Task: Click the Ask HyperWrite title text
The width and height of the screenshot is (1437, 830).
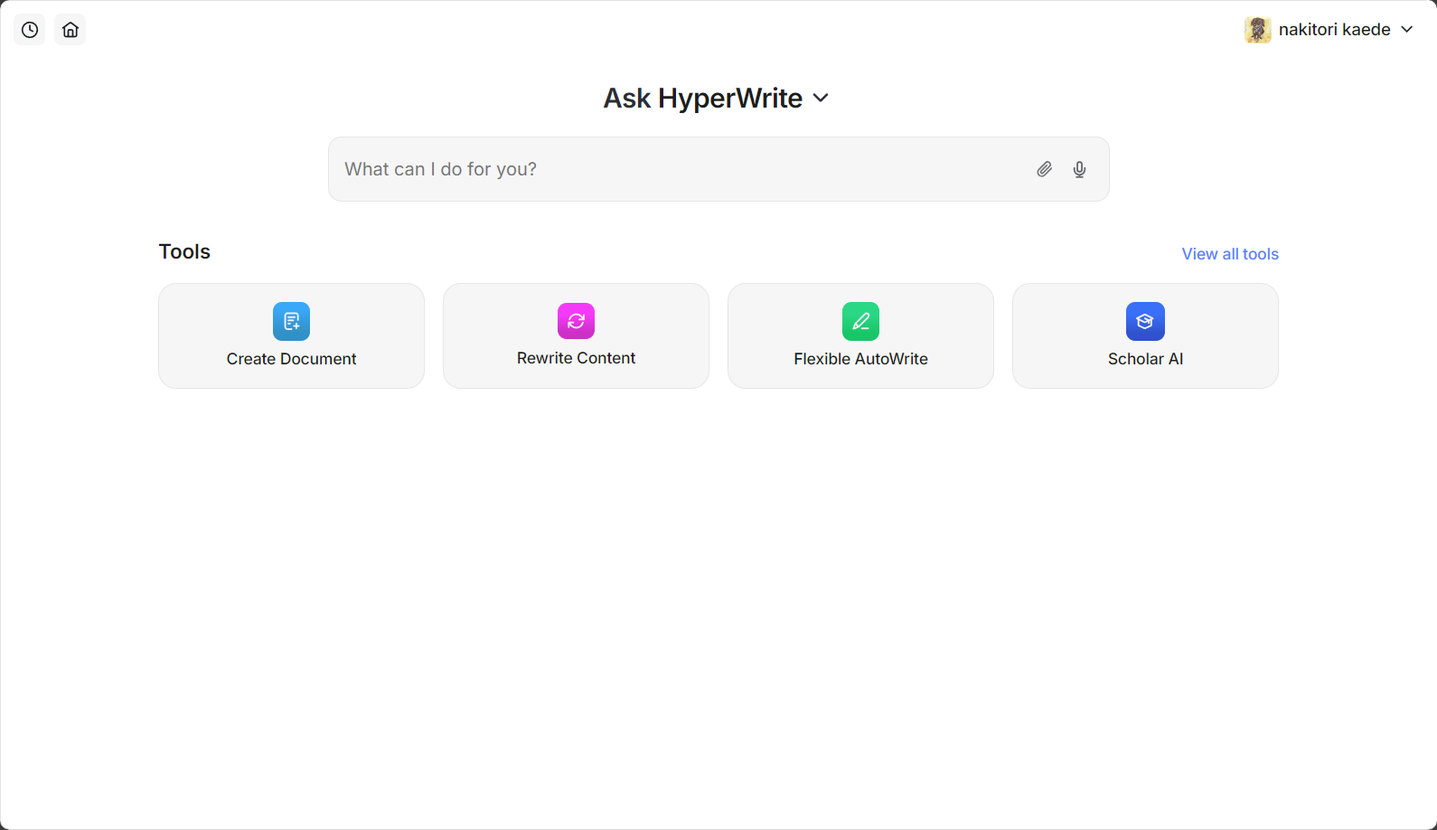Action: pos(703,98)
